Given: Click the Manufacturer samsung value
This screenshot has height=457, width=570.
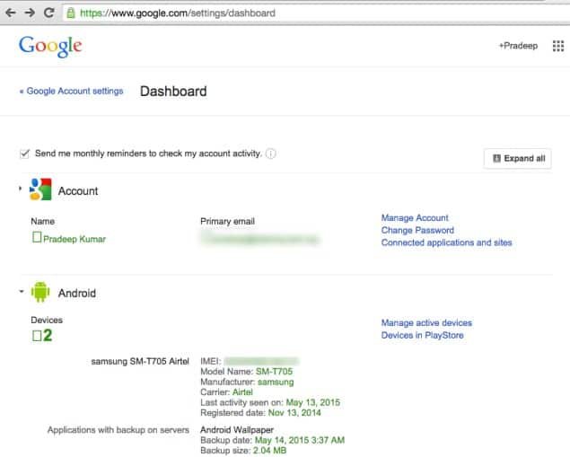Looking at the screenshot, I should coord(276,382).
